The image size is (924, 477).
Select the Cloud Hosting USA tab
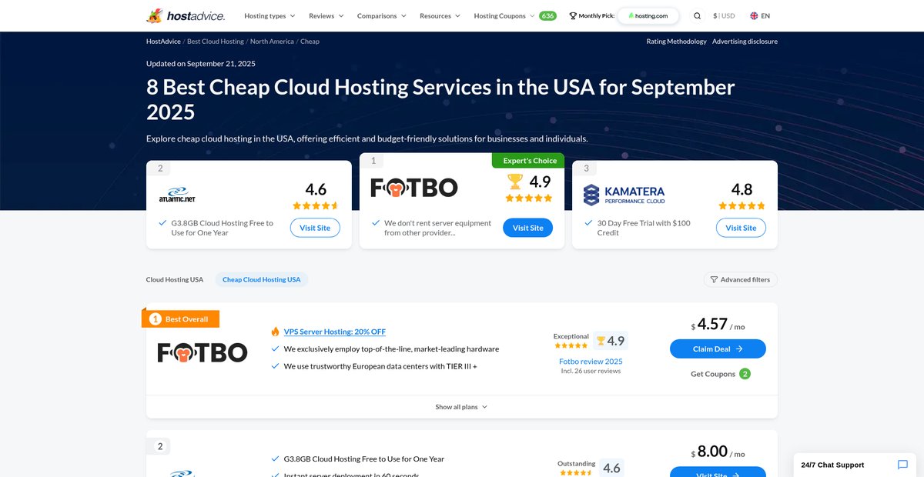[175, 279]
